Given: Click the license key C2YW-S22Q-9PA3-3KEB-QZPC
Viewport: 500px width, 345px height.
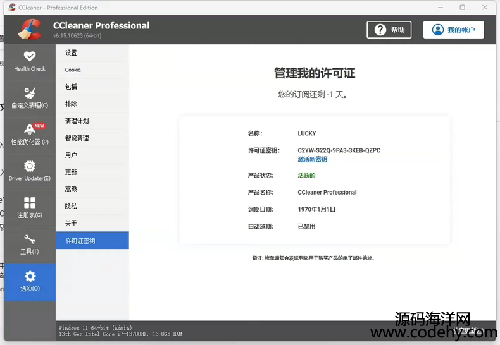Looking at the screenshot, I should pos(339,150).
